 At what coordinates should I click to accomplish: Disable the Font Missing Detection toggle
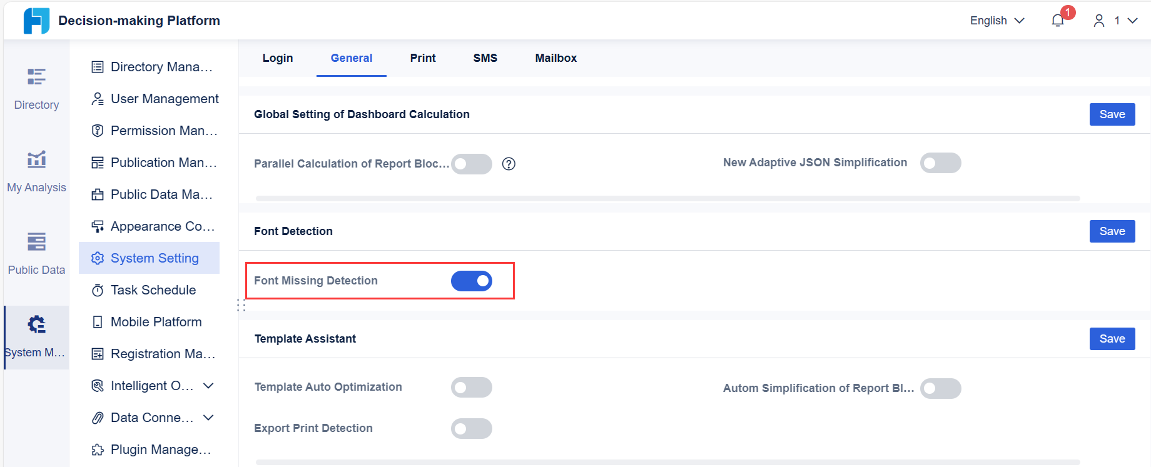click(x=472, y=281)
